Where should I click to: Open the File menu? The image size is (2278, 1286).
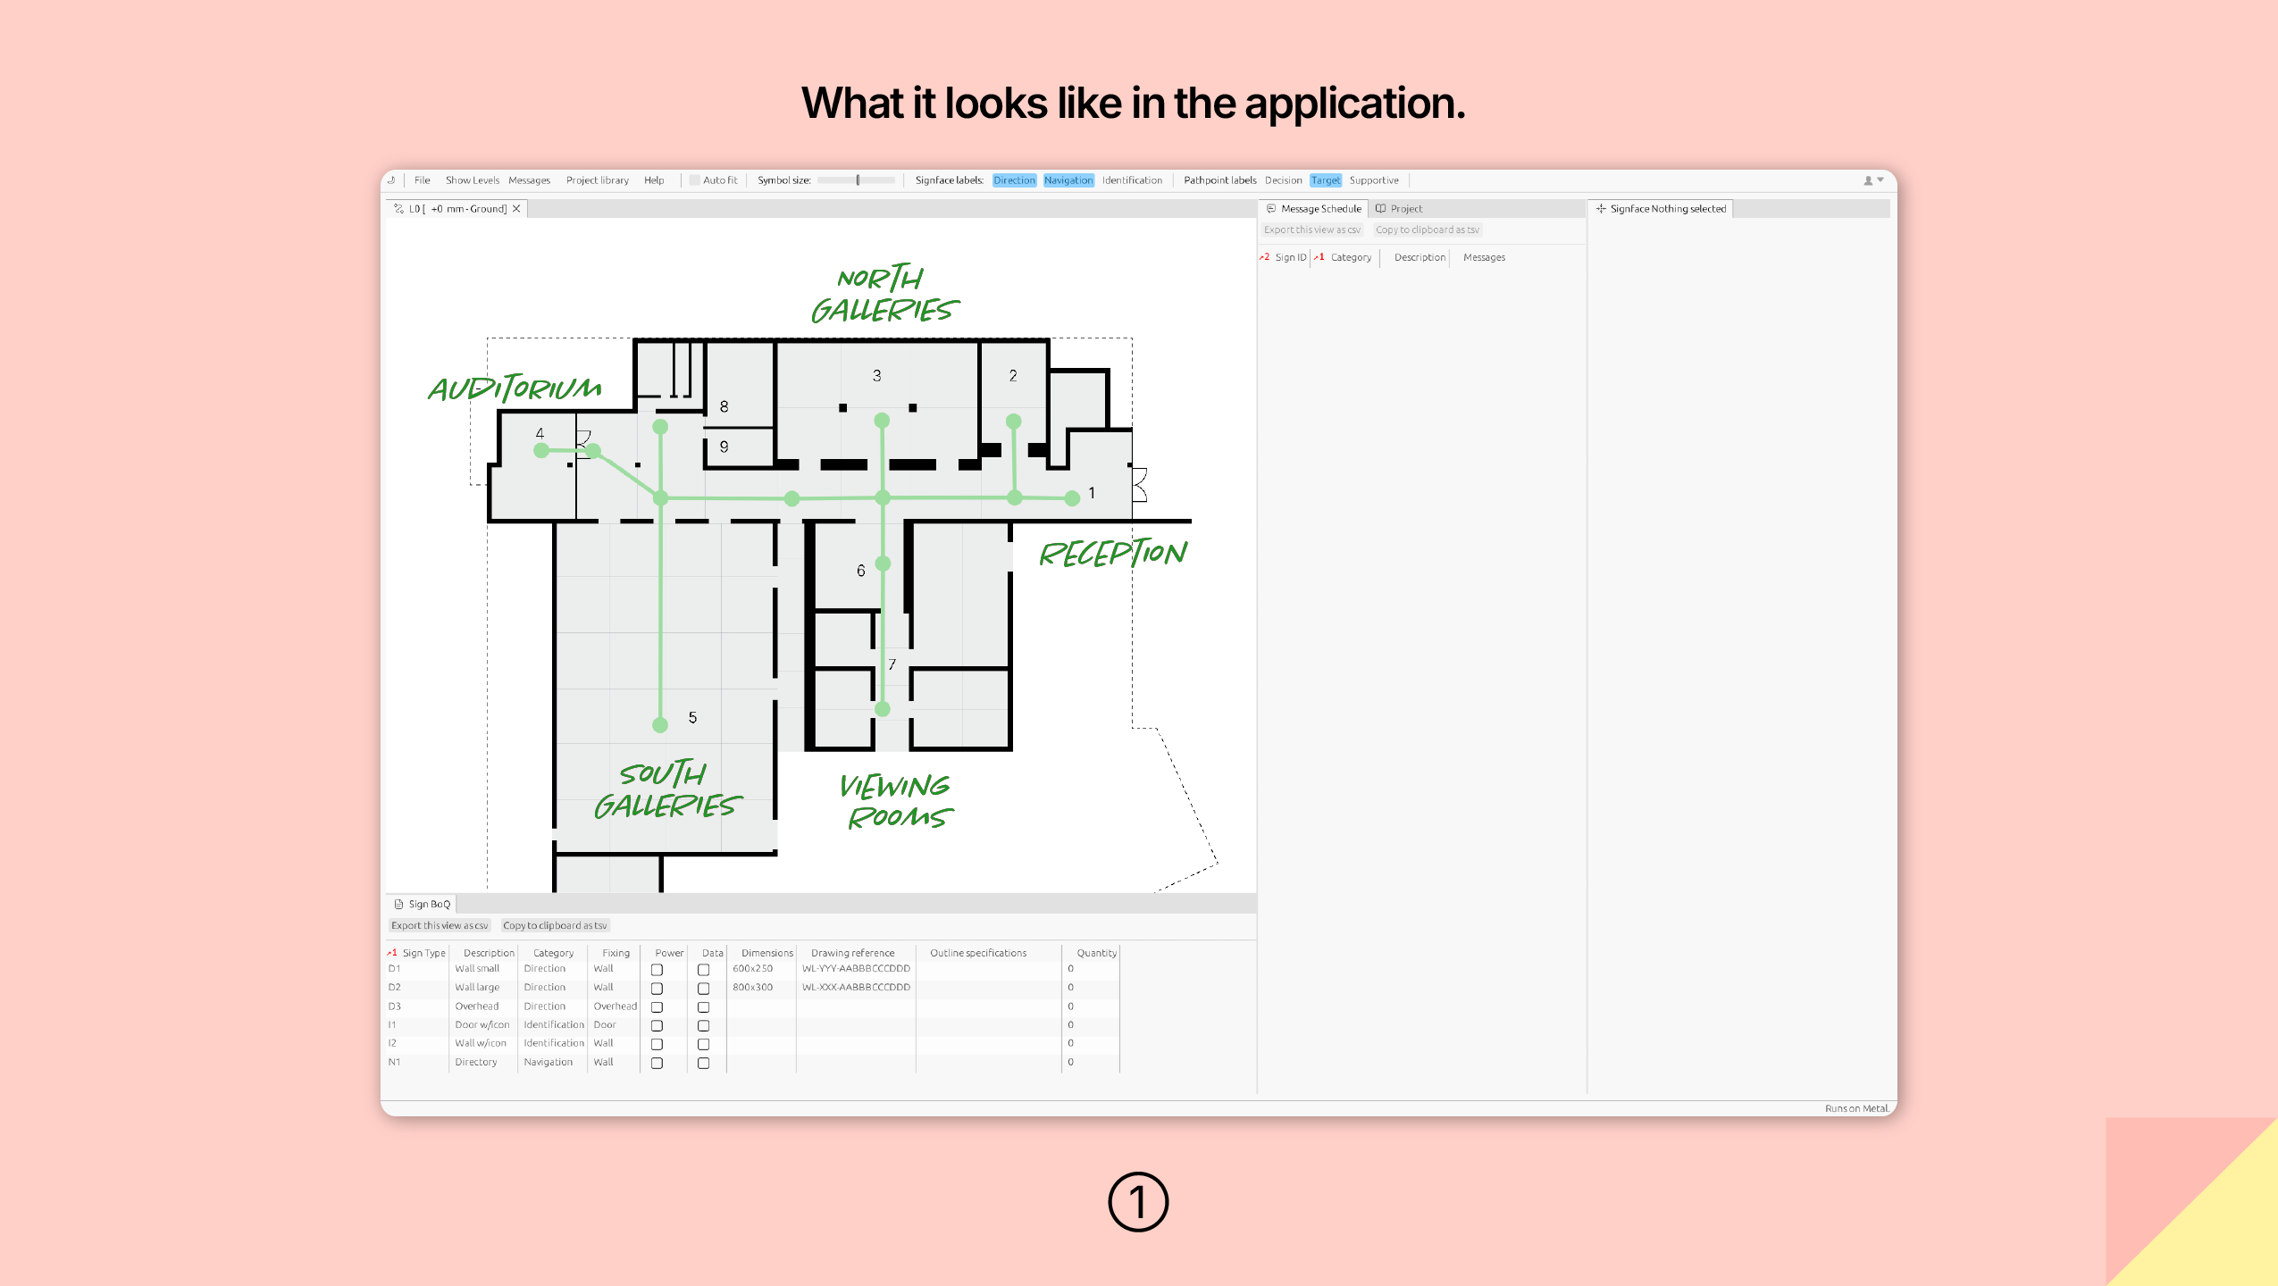click(x=422, y=180)
